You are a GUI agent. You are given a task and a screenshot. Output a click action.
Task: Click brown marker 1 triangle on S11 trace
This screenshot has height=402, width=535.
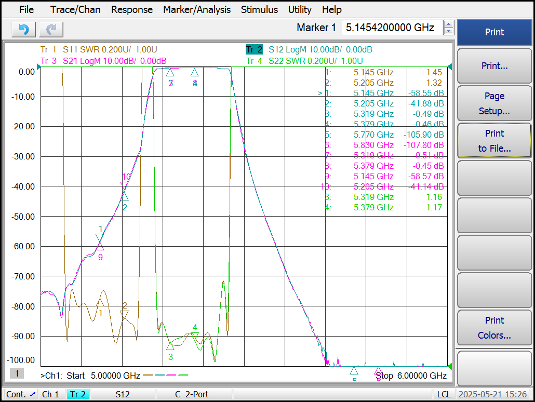pos(100,302)
